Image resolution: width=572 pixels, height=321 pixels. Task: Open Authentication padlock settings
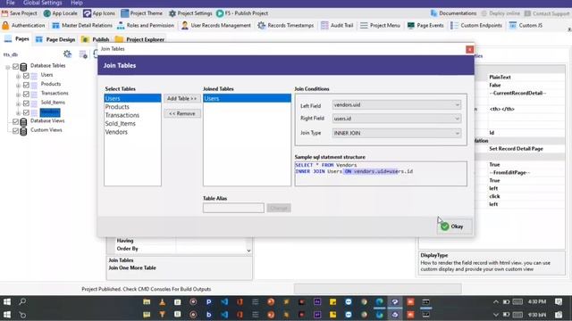point(5,26)
